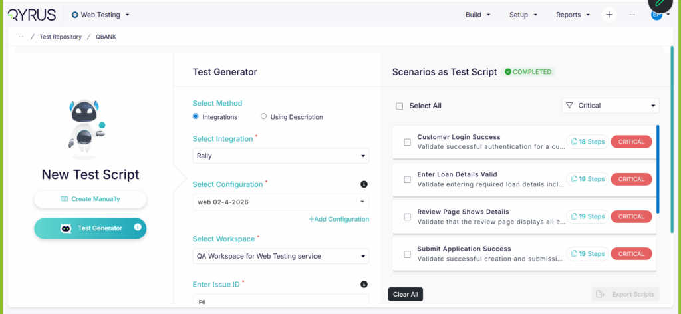
Task: Click the filter funnel icon
Action: [570, 106]
